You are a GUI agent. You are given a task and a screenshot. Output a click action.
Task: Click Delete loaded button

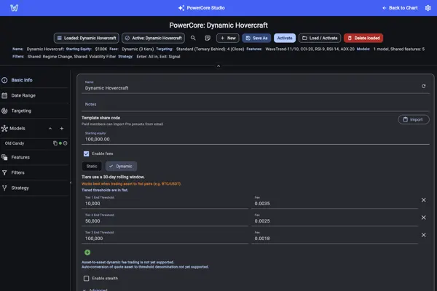pos(363,38)
